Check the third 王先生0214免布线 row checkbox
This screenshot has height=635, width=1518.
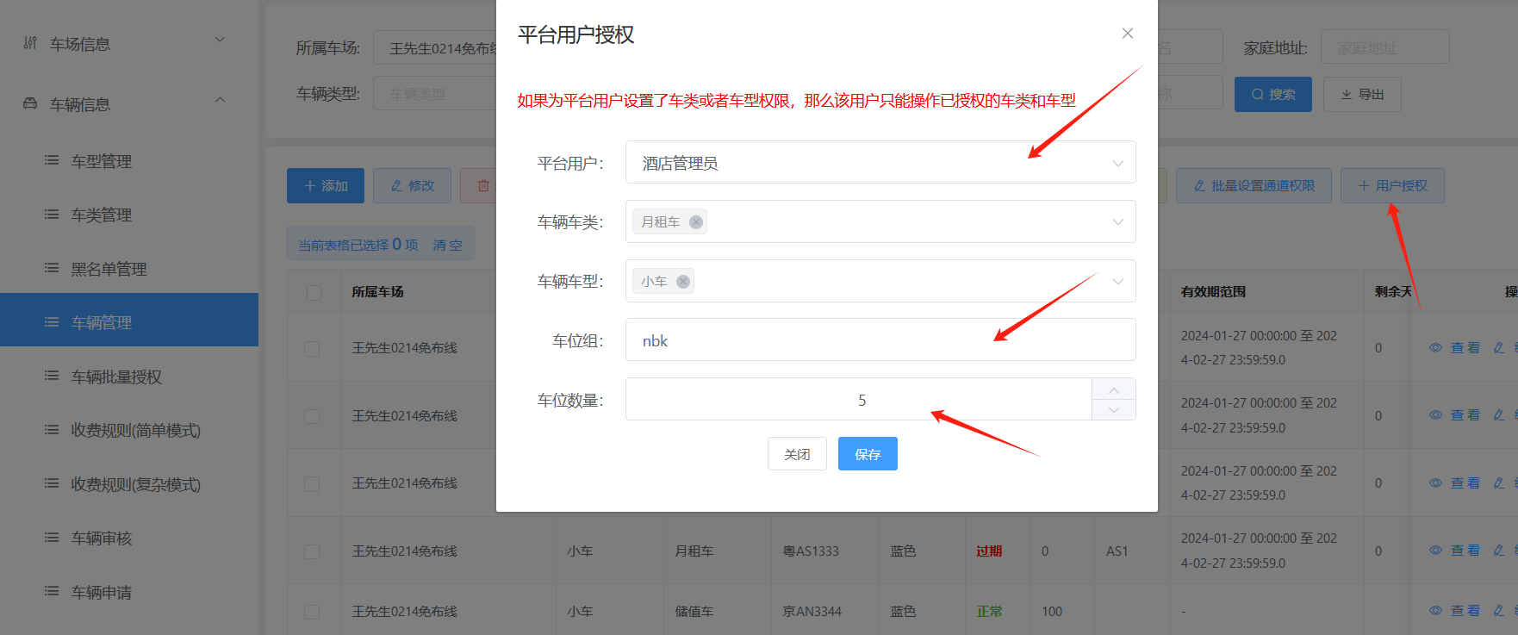point(312,483)
